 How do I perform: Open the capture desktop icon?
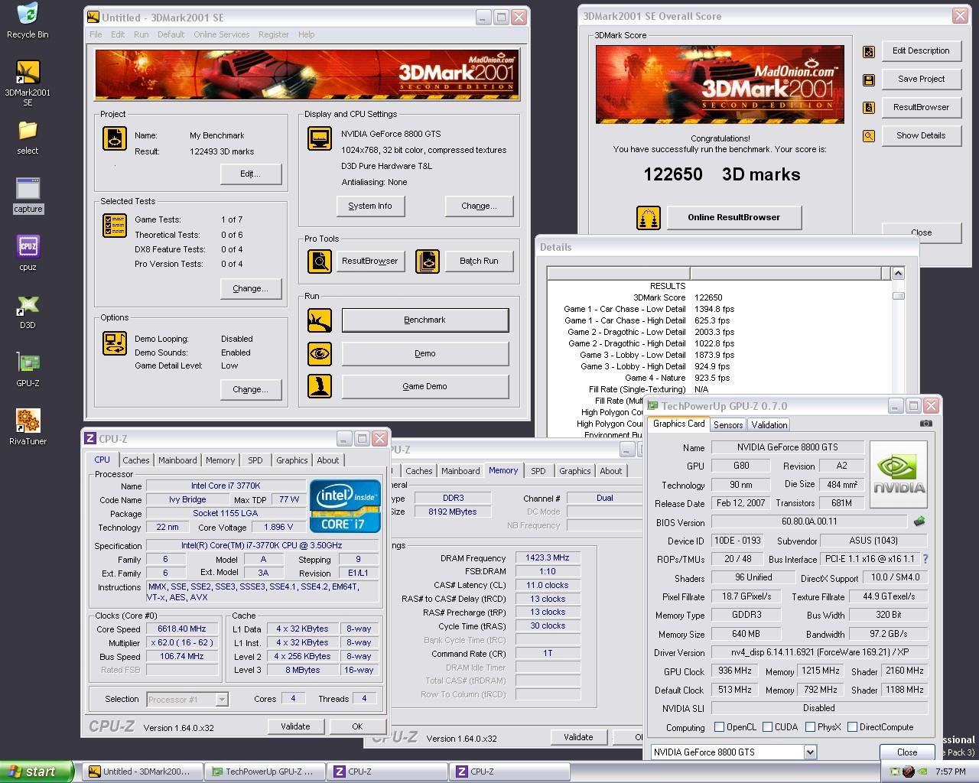[x=28, y=188]
